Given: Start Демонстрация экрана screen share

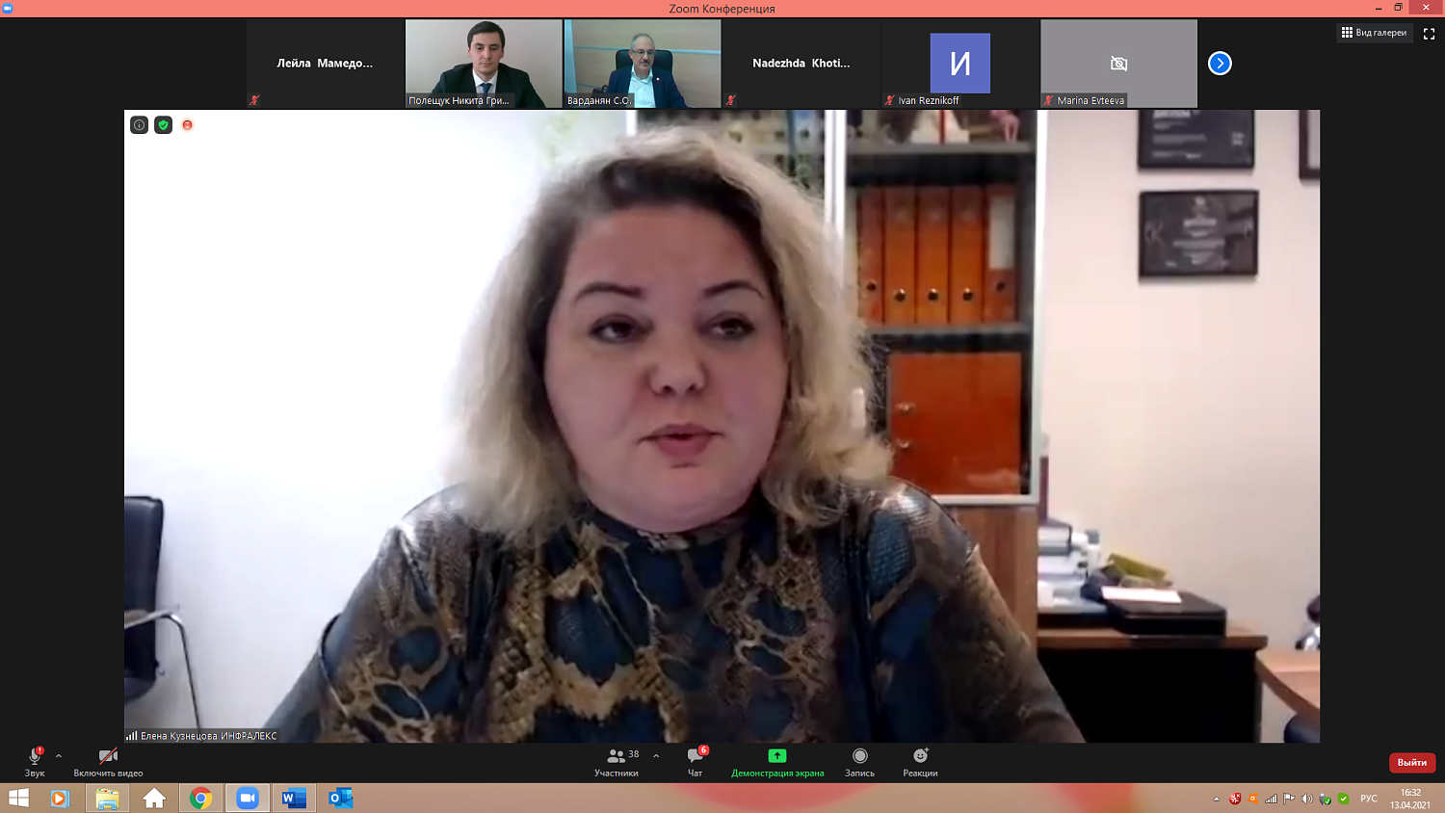Looking at the screenshot, I should [x=776, y=760].
